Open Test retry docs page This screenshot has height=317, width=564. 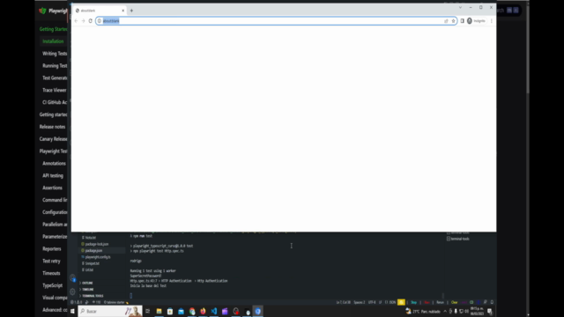point(51,262)
